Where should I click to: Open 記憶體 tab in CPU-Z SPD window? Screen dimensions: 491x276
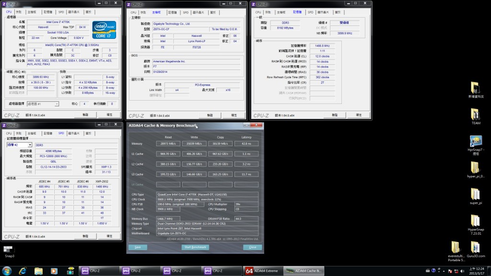[48, 133]
